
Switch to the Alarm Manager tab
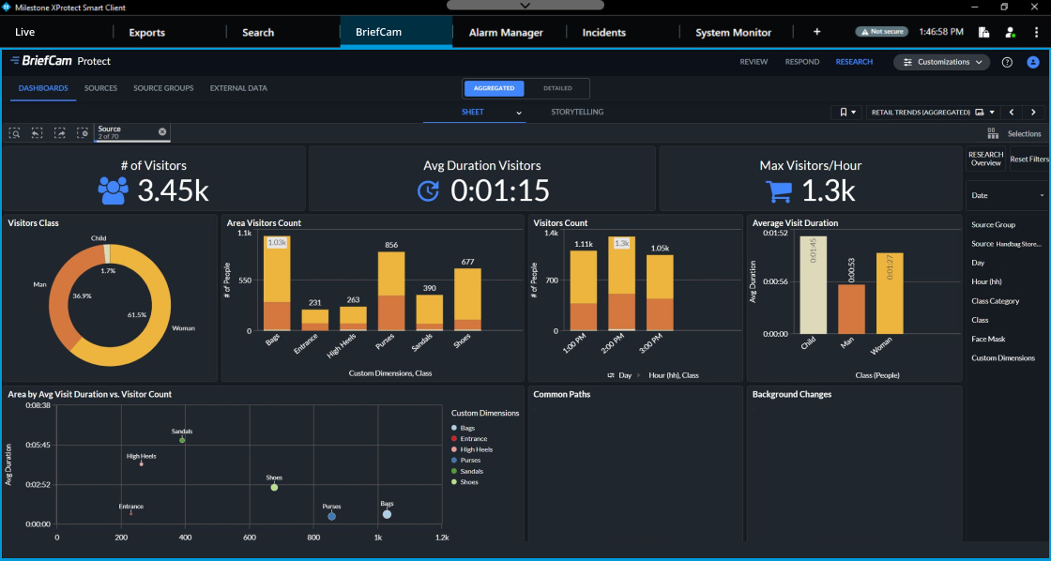[x=505, y=32]
